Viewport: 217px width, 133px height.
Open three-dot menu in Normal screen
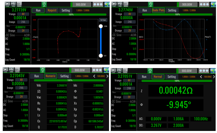click(x=204, y=71)
